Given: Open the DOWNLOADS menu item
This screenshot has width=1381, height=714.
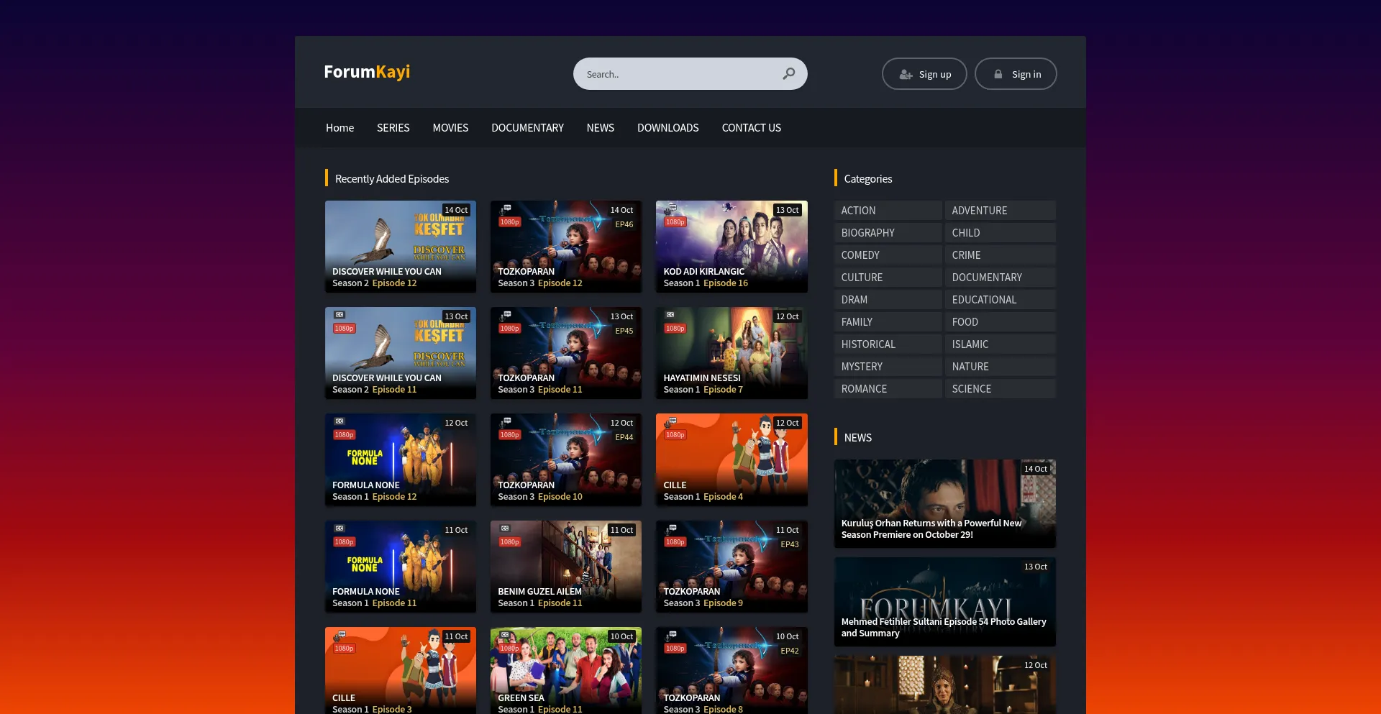Looking at the screenshot, I should 667,128.
